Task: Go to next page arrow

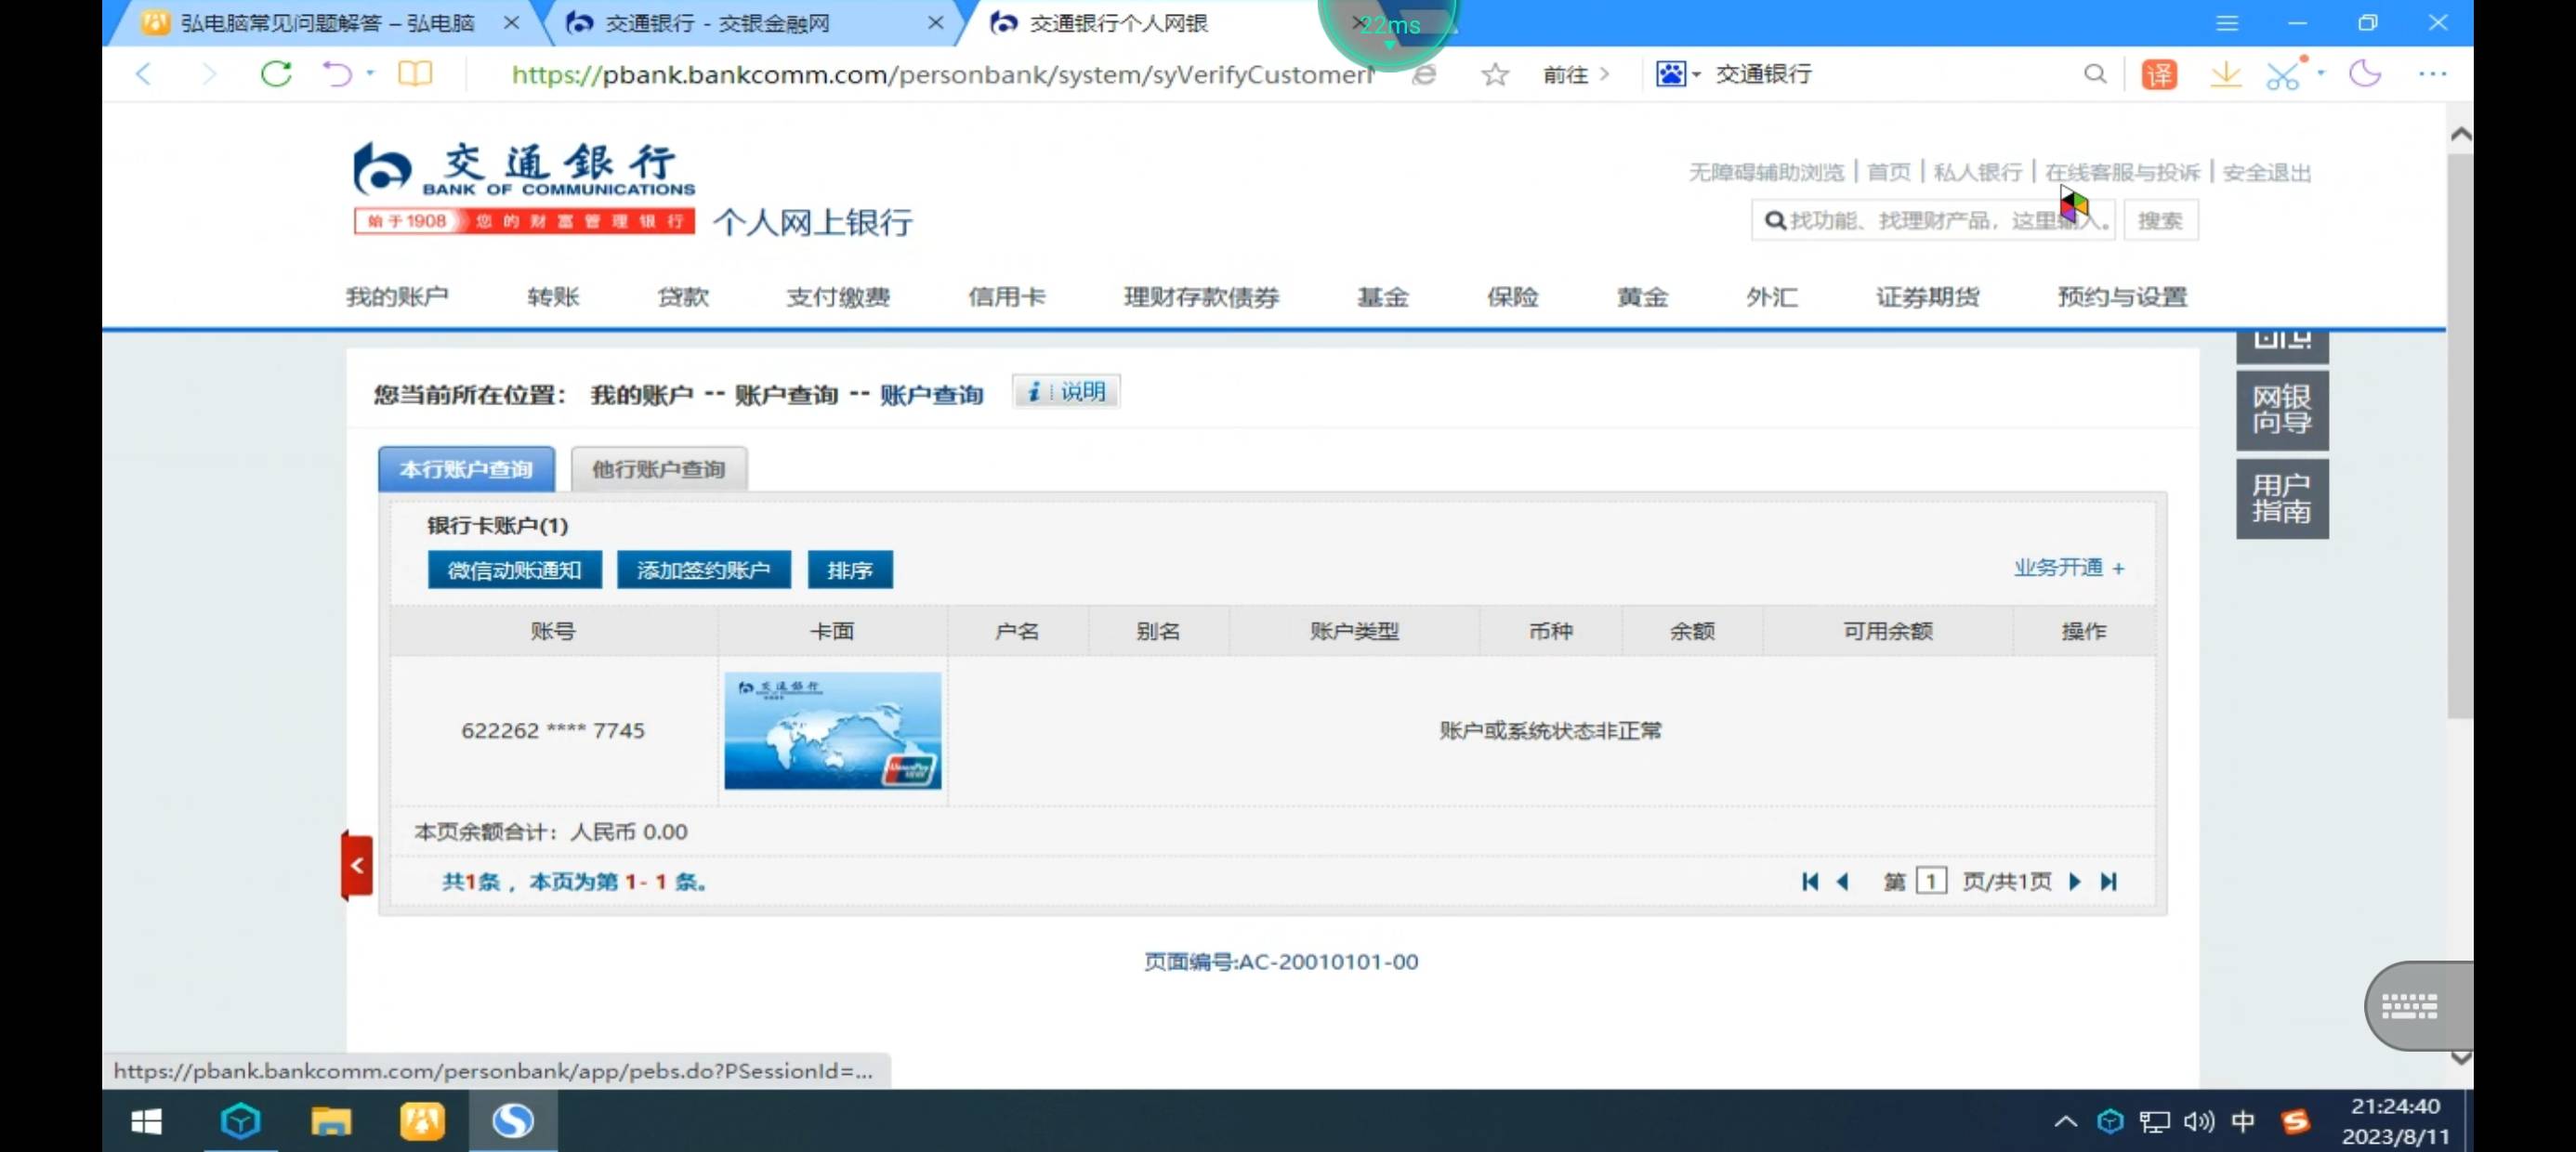Action: pyautogui.click(x=2075, y=881)
